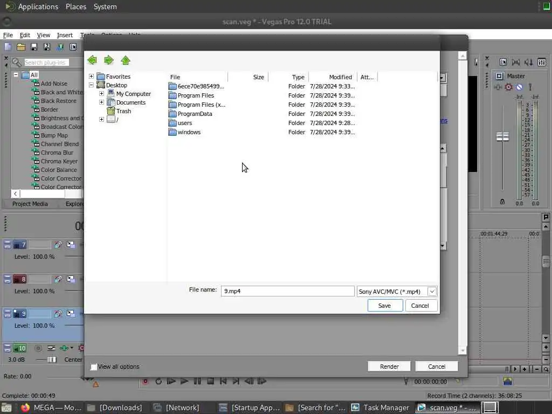Screen dimensions: 552x414
Task: Sort file list by Type column
Action: 289,77
